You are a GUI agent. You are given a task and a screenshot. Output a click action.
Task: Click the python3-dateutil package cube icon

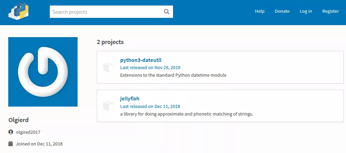pyautogui.click(x=108, y=67)
